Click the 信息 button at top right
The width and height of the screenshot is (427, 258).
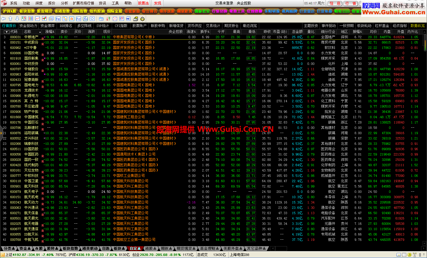(335, 3)
